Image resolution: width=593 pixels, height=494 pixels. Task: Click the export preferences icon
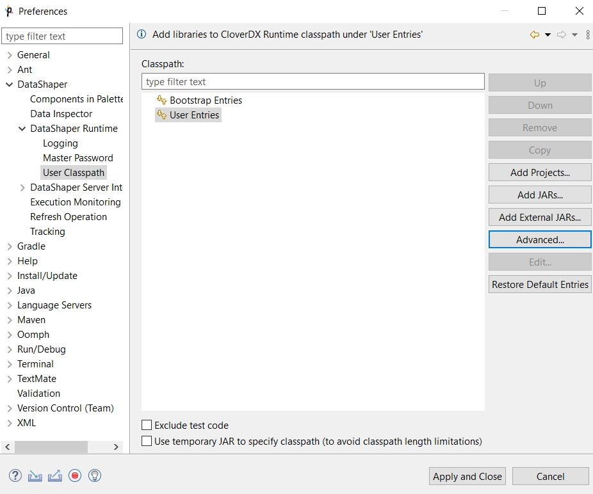[55, 475]
